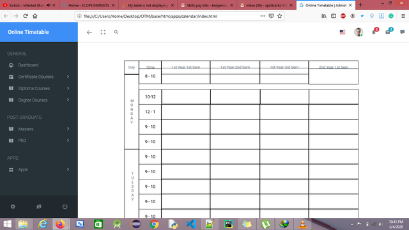The image size is (409, 230).
Task: Open PyCharm from the taskbar
Action: click(229, 224)
